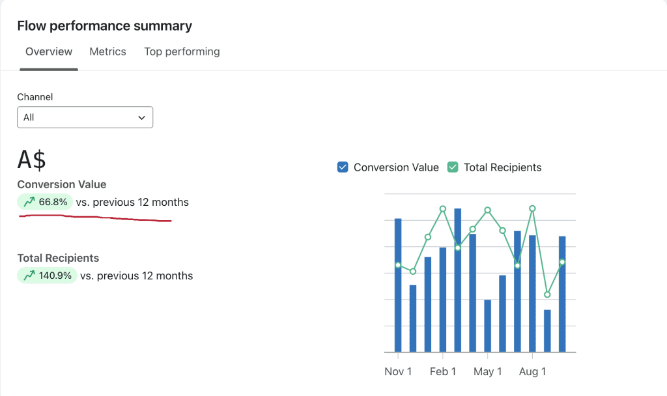Open the Top performing tab
This screenshot has height=396, width=667.
[182, 51]
